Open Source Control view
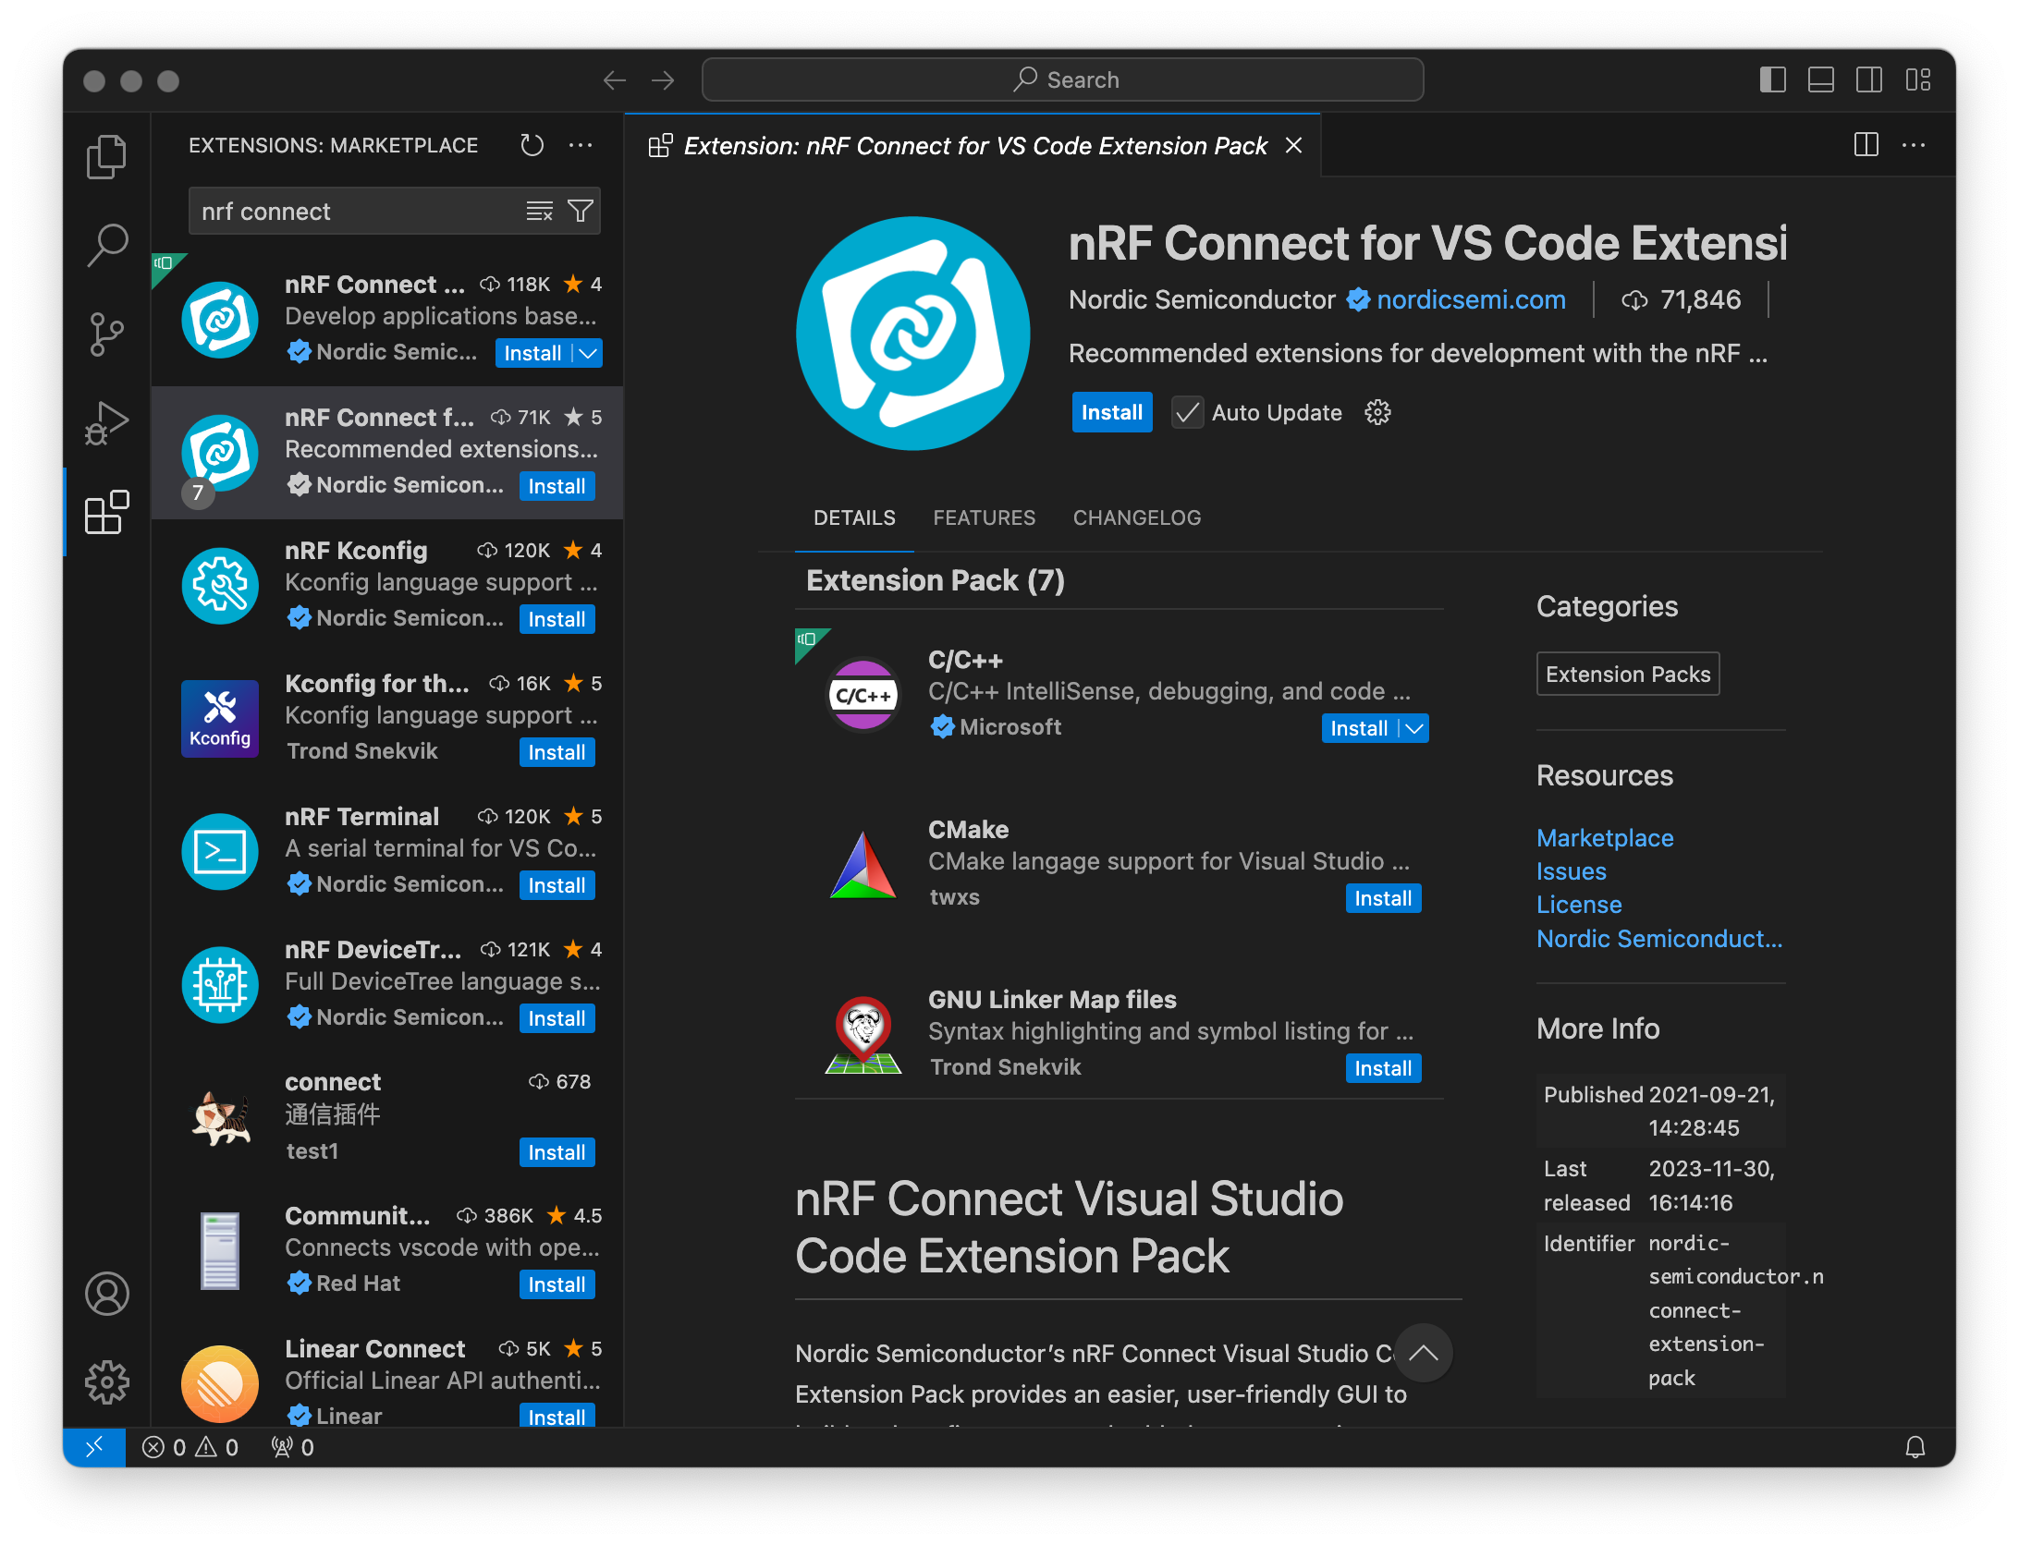 106,334
